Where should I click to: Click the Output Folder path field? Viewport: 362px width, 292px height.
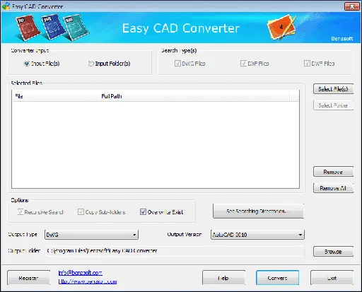(x=175, y=251)
